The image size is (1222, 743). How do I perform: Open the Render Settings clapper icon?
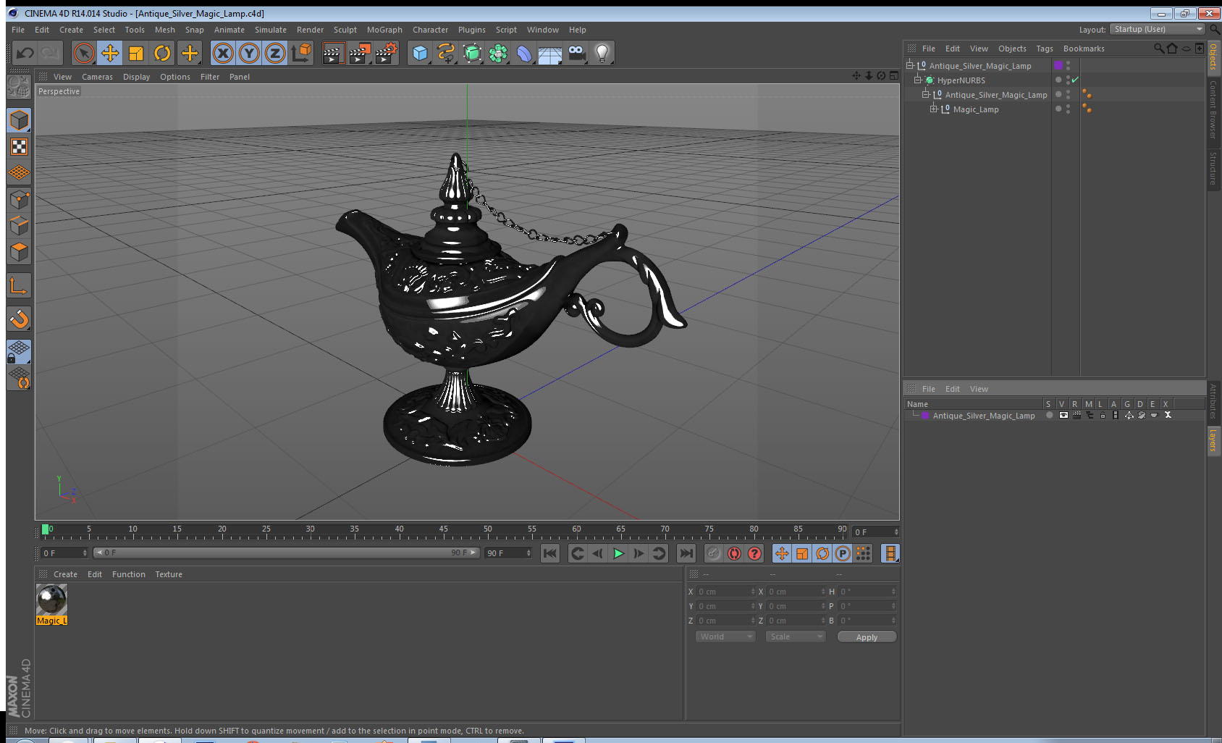coord(387,53)
